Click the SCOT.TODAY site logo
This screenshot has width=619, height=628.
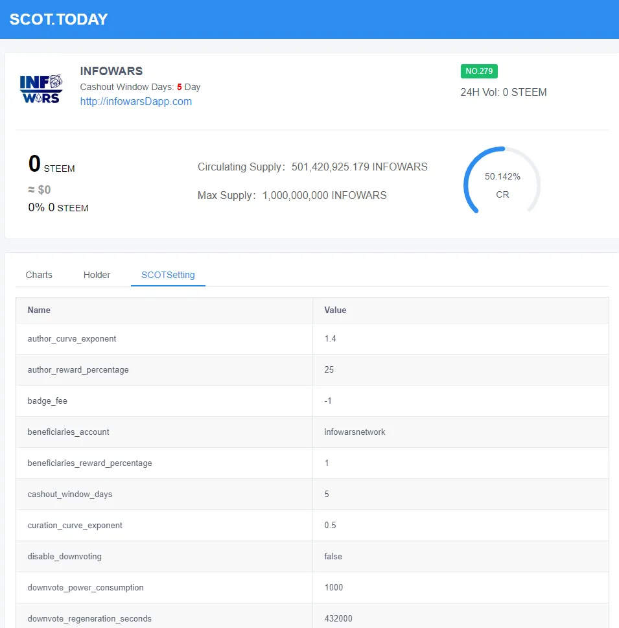[58, 19]
